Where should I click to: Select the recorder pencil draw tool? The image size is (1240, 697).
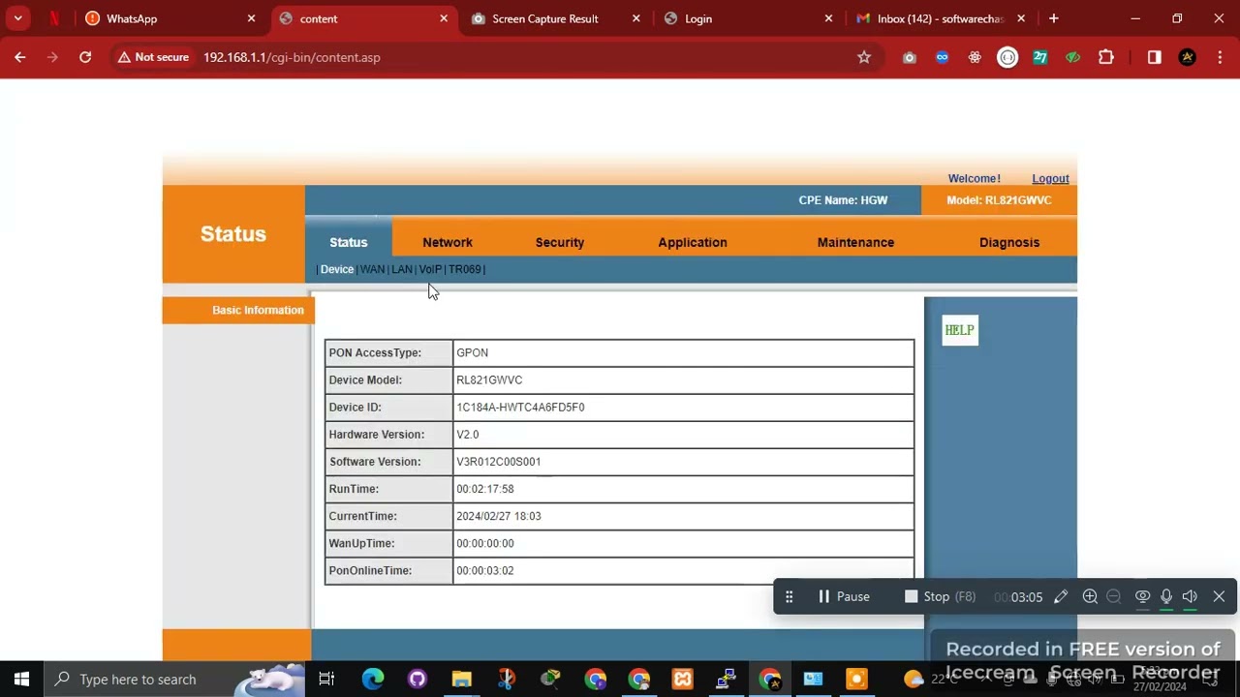click(1061, 596)
